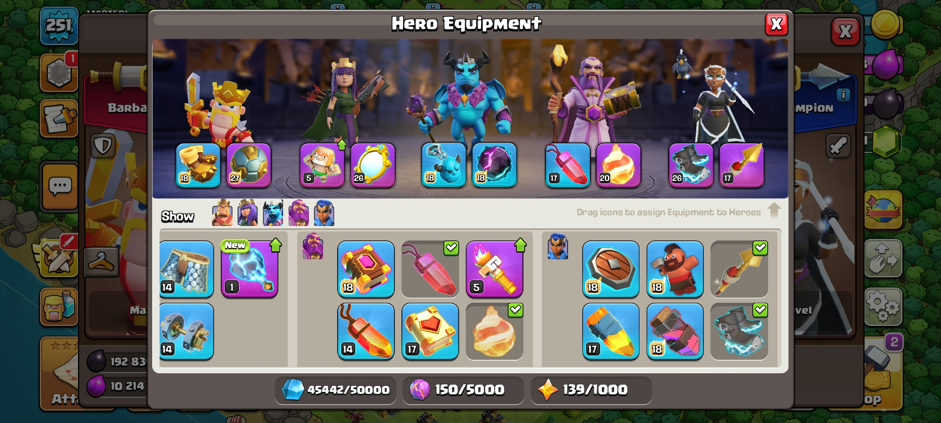Select the Fireball equipment level 20
The image size is (941, 423).
618,165
